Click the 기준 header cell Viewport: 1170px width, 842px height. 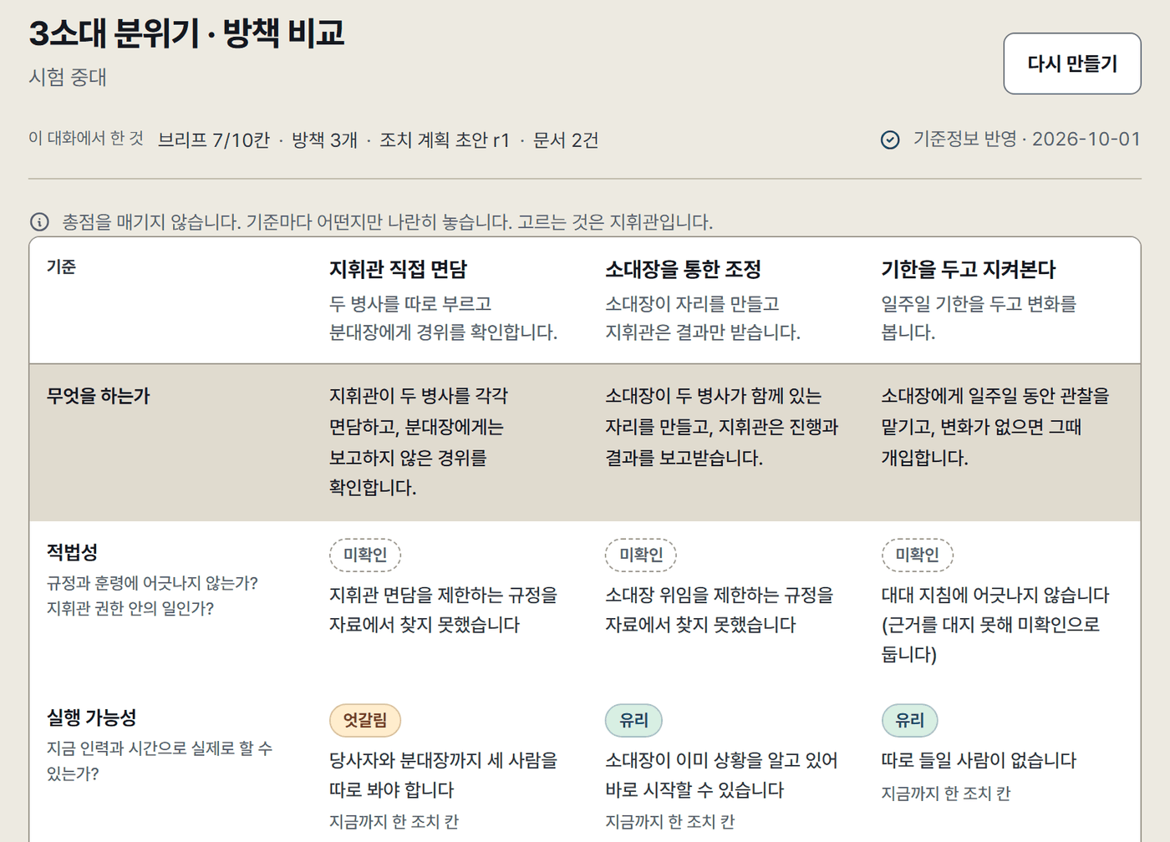point(61,266)
